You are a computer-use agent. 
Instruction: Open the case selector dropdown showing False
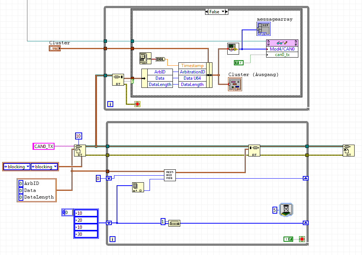(223, 11)
